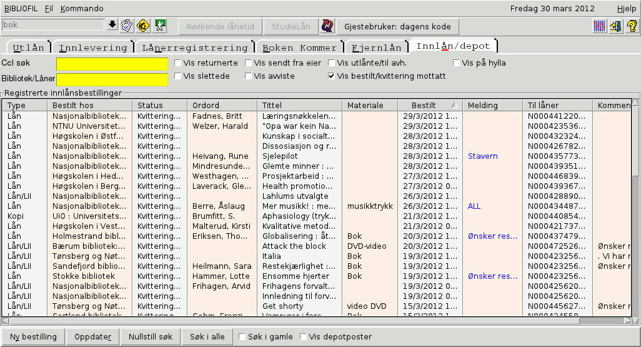Switch to the Lånerregistrering tab

point(194,48)
